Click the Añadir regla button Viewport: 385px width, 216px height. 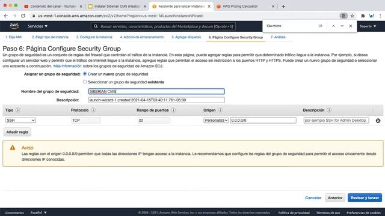[17, 132]
